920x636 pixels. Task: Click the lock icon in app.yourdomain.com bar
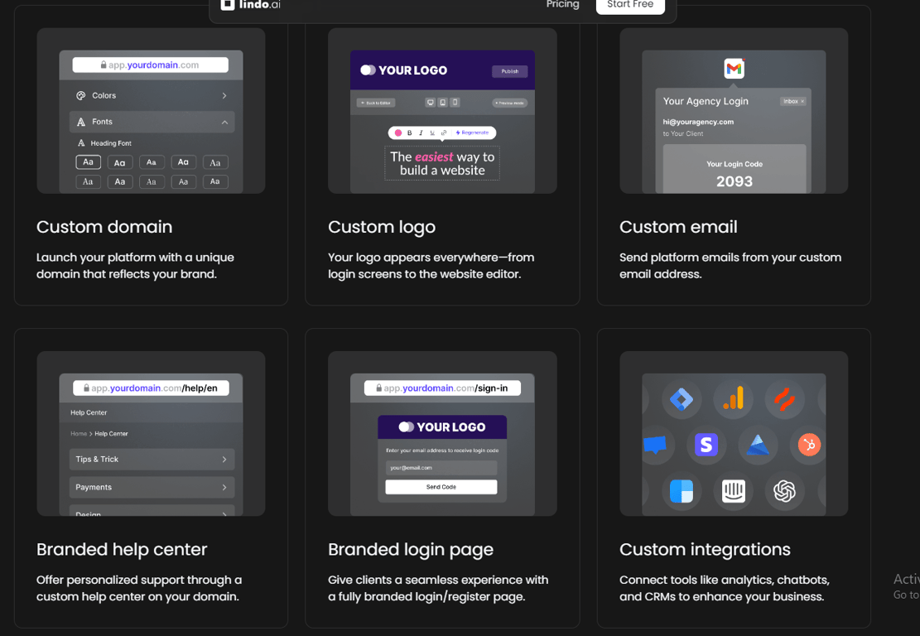104,65
